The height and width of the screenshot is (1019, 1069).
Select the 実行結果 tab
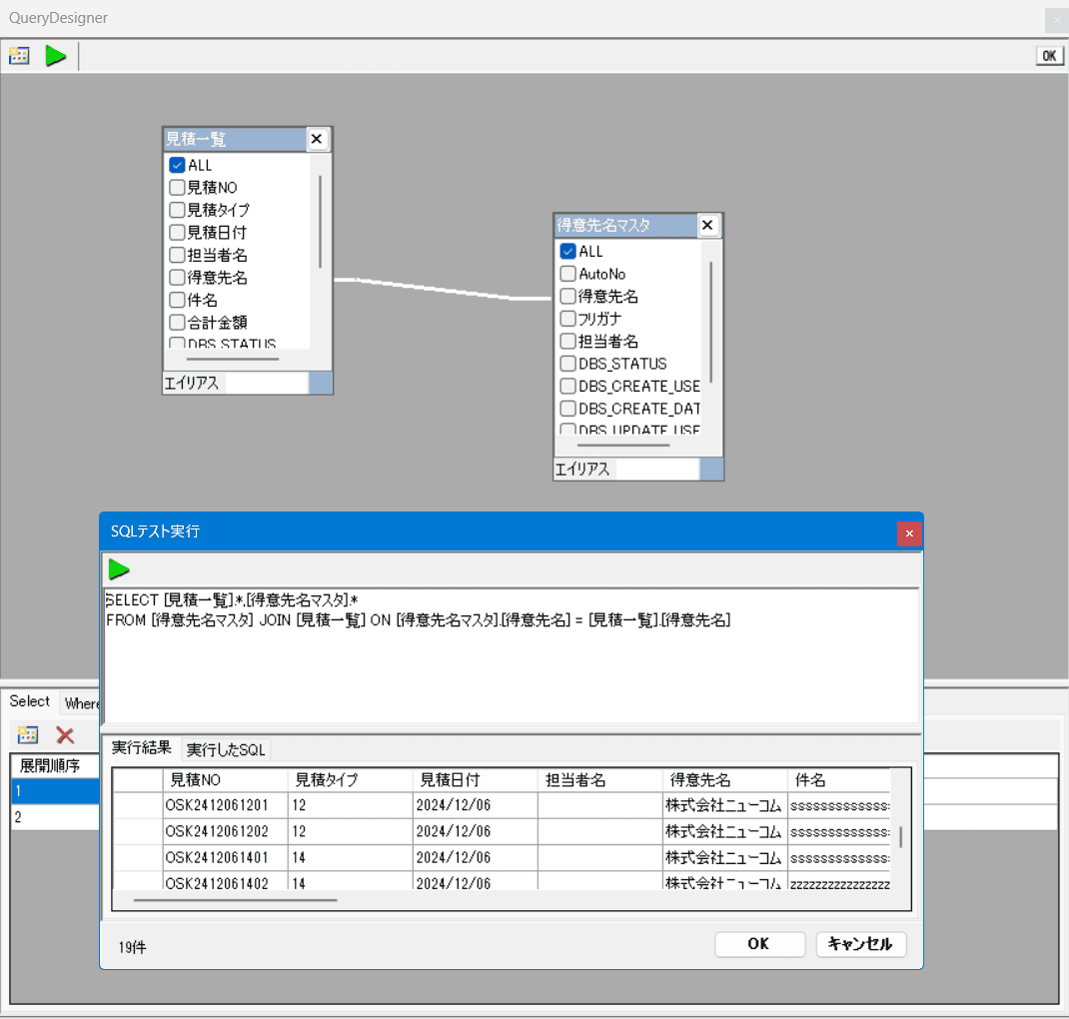pyautogui.click(x=141, y=748)
